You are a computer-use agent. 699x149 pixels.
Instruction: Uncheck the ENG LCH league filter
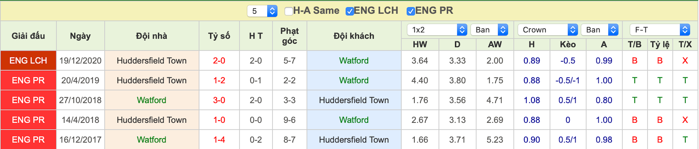349,11
